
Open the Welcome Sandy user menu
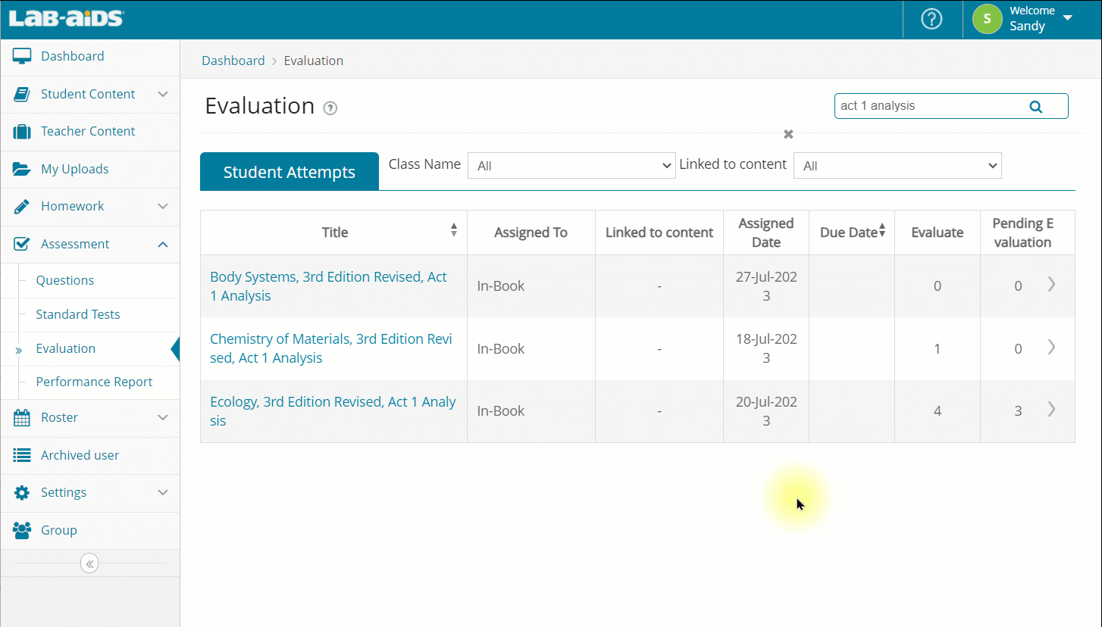click(x=1031, y=19)
